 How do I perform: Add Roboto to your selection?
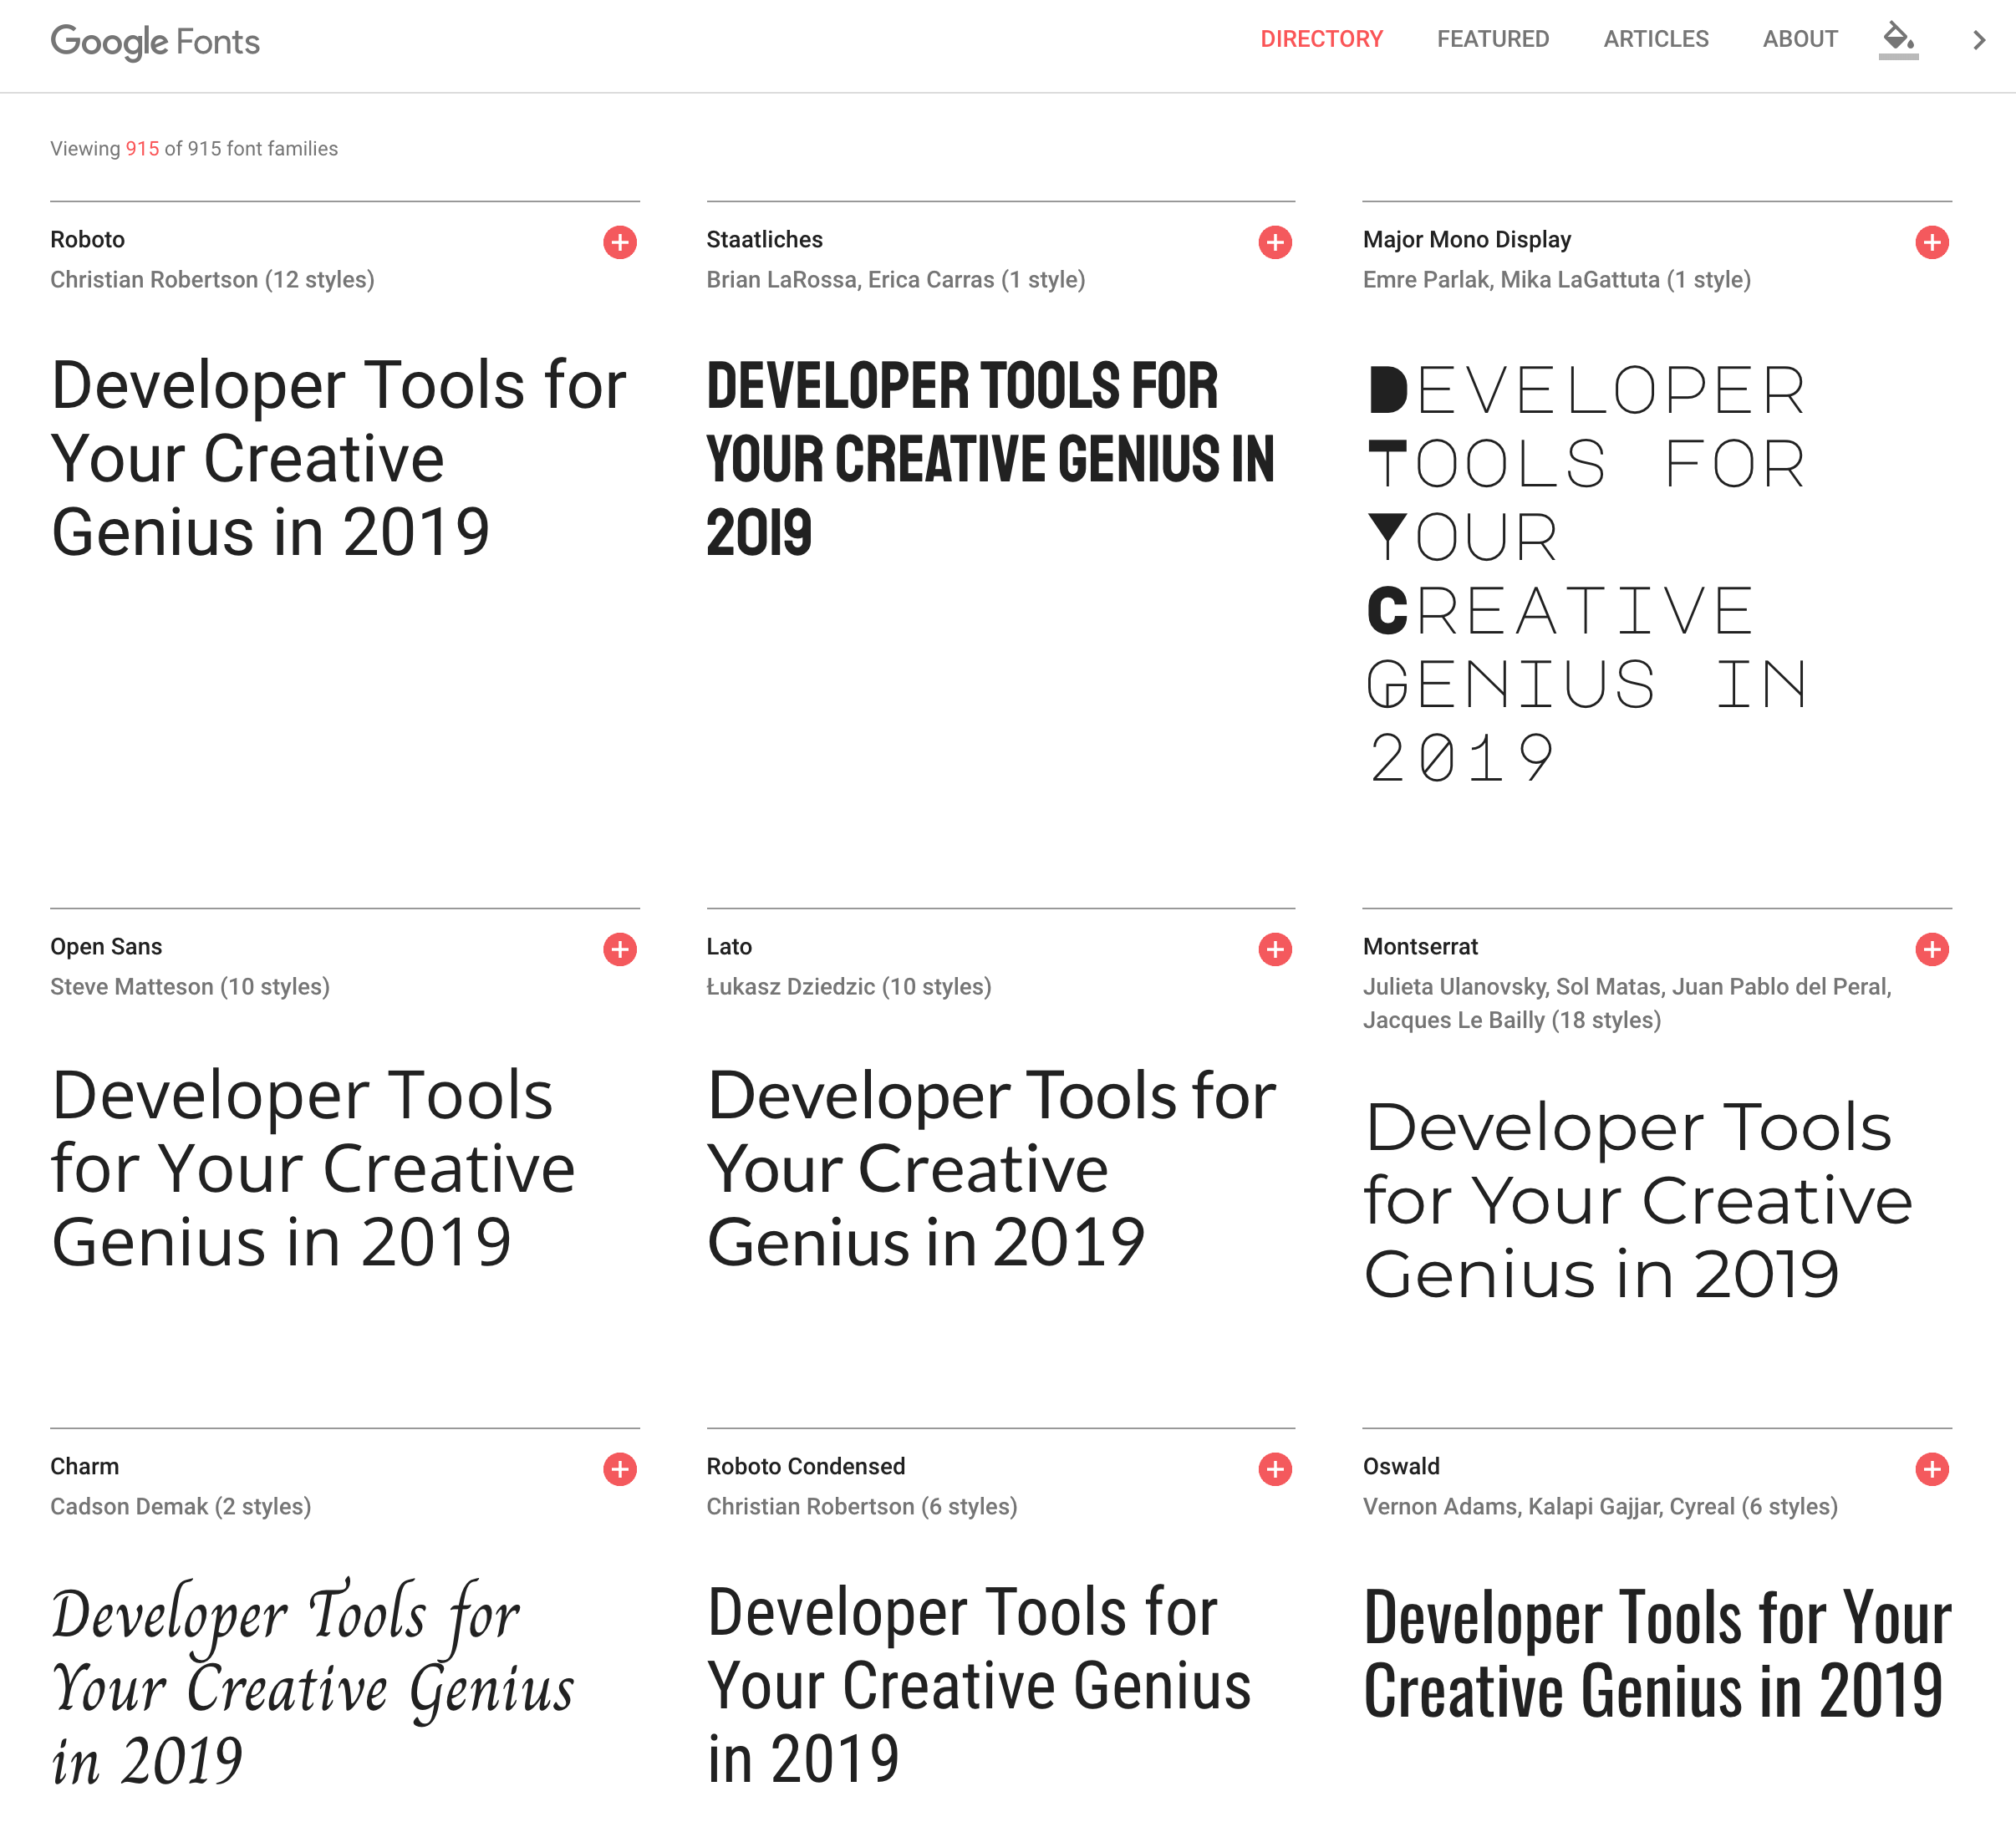click(620, 241)
